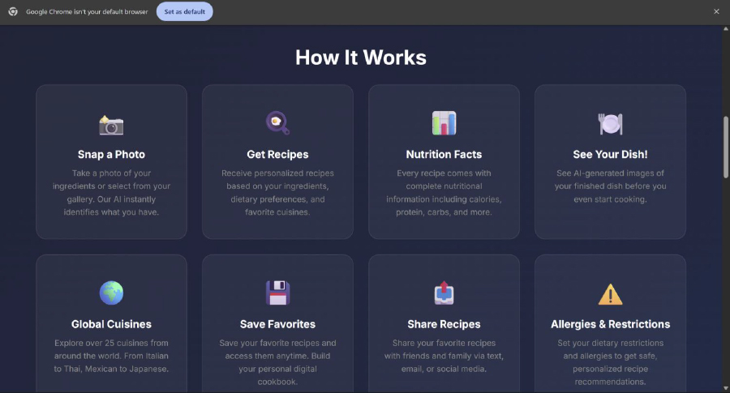Click the page's vertical scrollbar thumb
730x393 pixels.
click(726, 146)
